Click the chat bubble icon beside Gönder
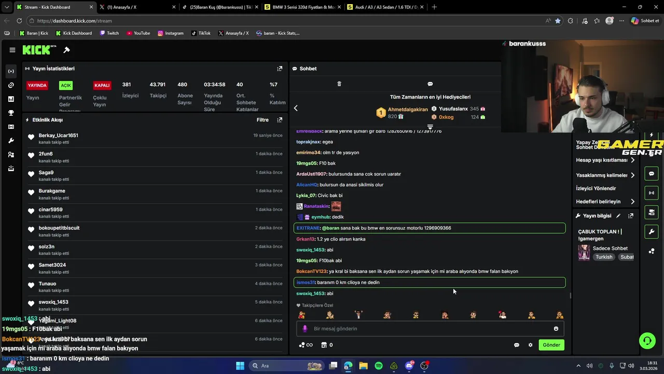The width and height of the screenshot is (664, 374). point(517,345)
